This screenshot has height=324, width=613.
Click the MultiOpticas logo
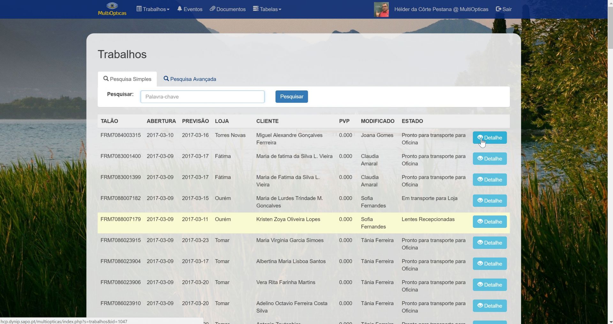(112, 9)
